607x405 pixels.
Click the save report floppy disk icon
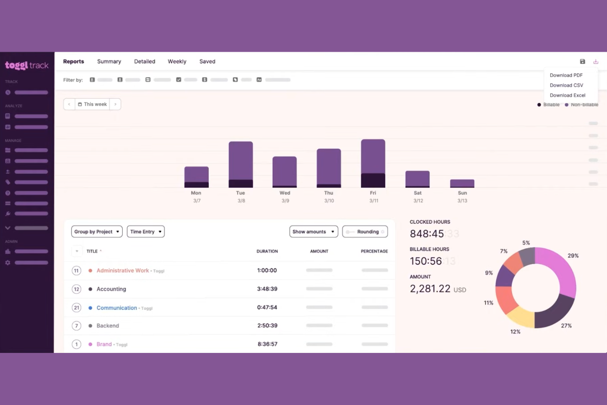(x=582, y=61)
